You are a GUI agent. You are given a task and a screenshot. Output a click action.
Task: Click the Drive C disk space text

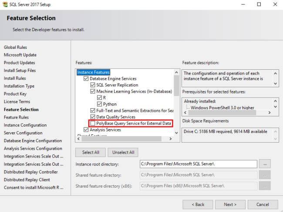tap(225, 131)
